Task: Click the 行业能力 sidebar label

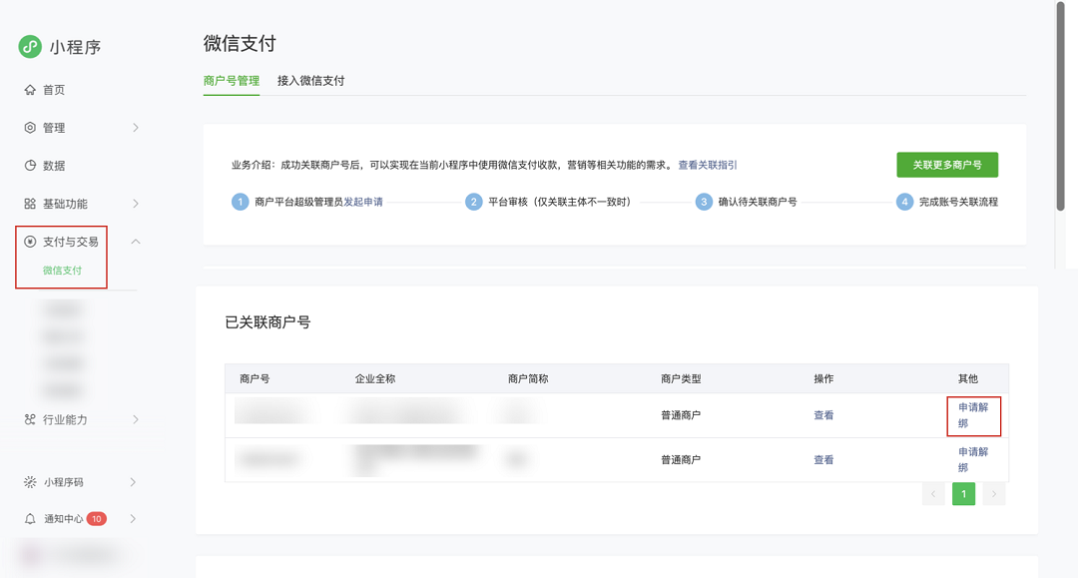Action: 65,419
